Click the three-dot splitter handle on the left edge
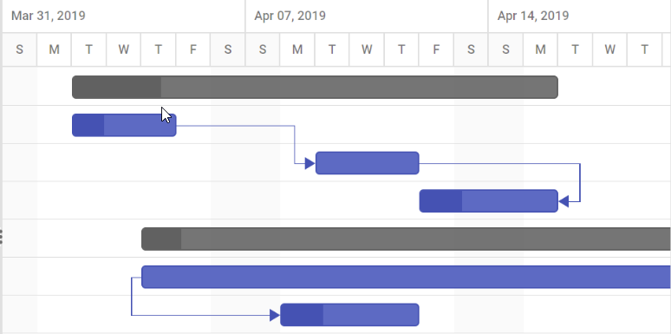671x334 pixels. (1, 236)
